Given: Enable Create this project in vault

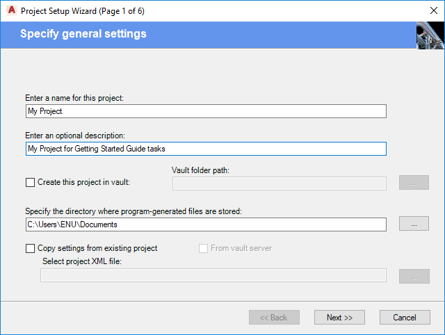Looking at the screenshot, I should click(30, 183).
